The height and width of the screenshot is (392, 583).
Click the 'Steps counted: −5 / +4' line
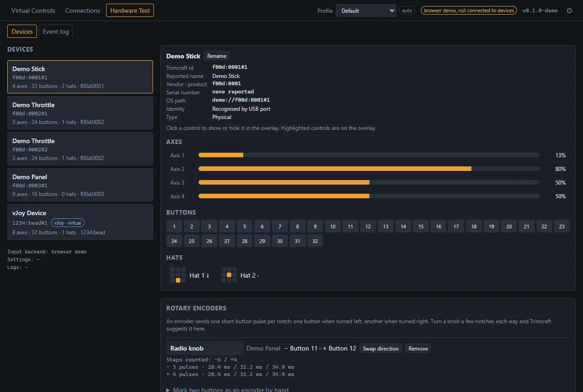point(201,360)
